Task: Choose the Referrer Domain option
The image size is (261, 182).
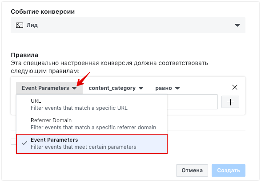Action: [x=92, y=124]
